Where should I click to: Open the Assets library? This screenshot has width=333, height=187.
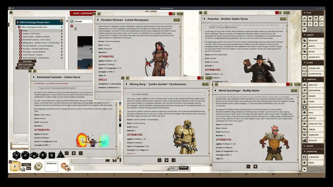coord(313,46)
